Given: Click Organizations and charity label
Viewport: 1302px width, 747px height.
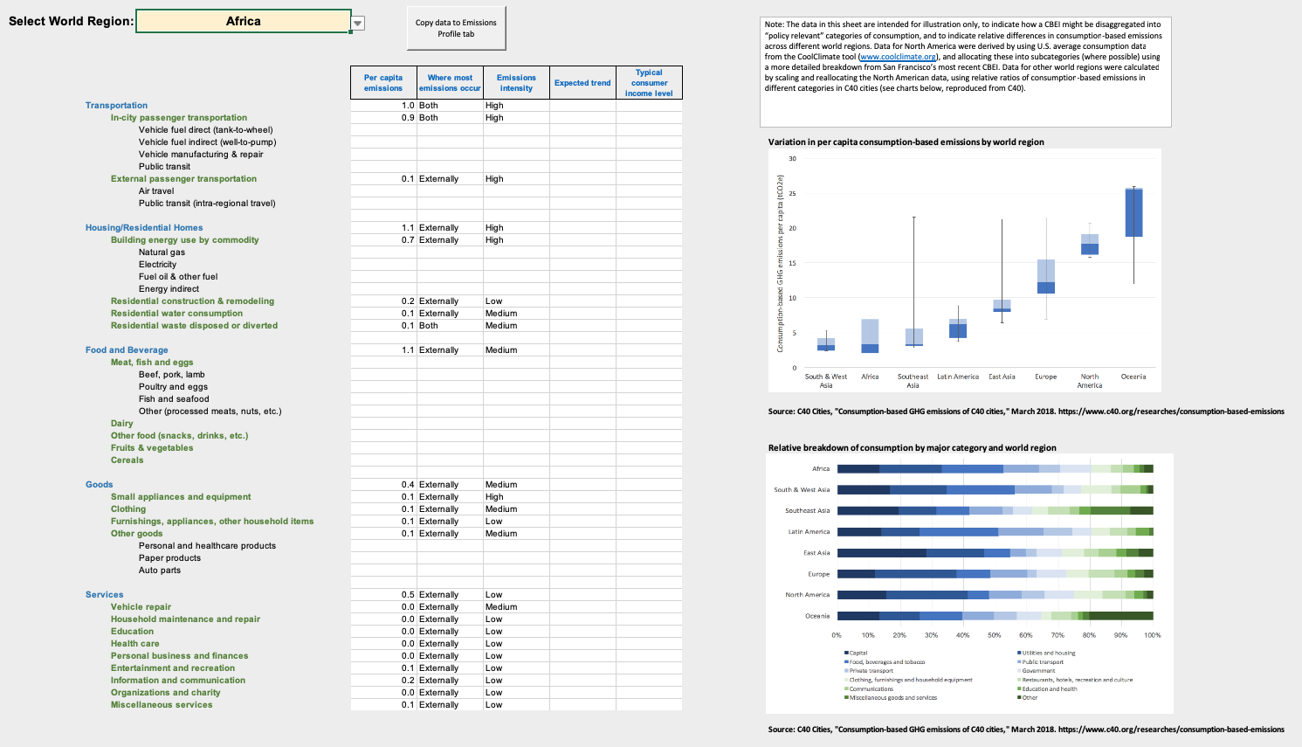Looking at the screenshot, I should point(166,692).
